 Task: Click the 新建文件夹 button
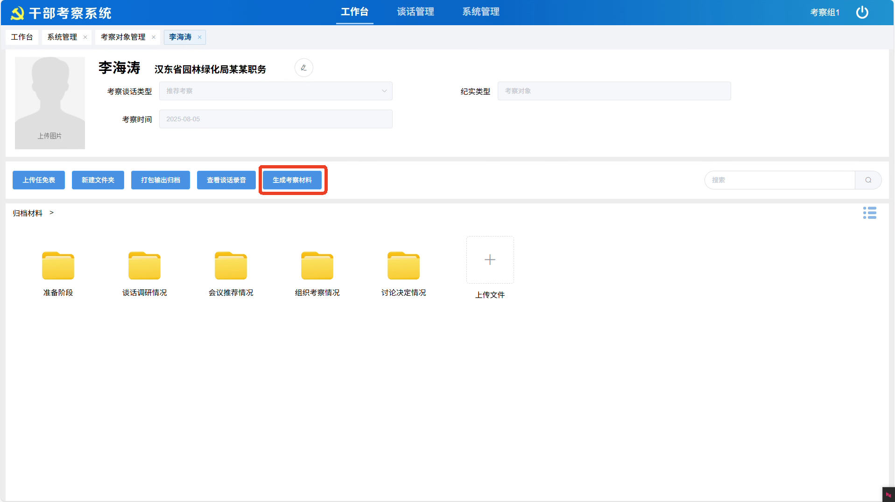(98, 180)
